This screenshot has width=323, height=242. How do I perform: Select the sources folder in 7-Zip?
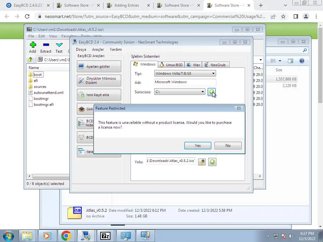(x=40, y=87)
